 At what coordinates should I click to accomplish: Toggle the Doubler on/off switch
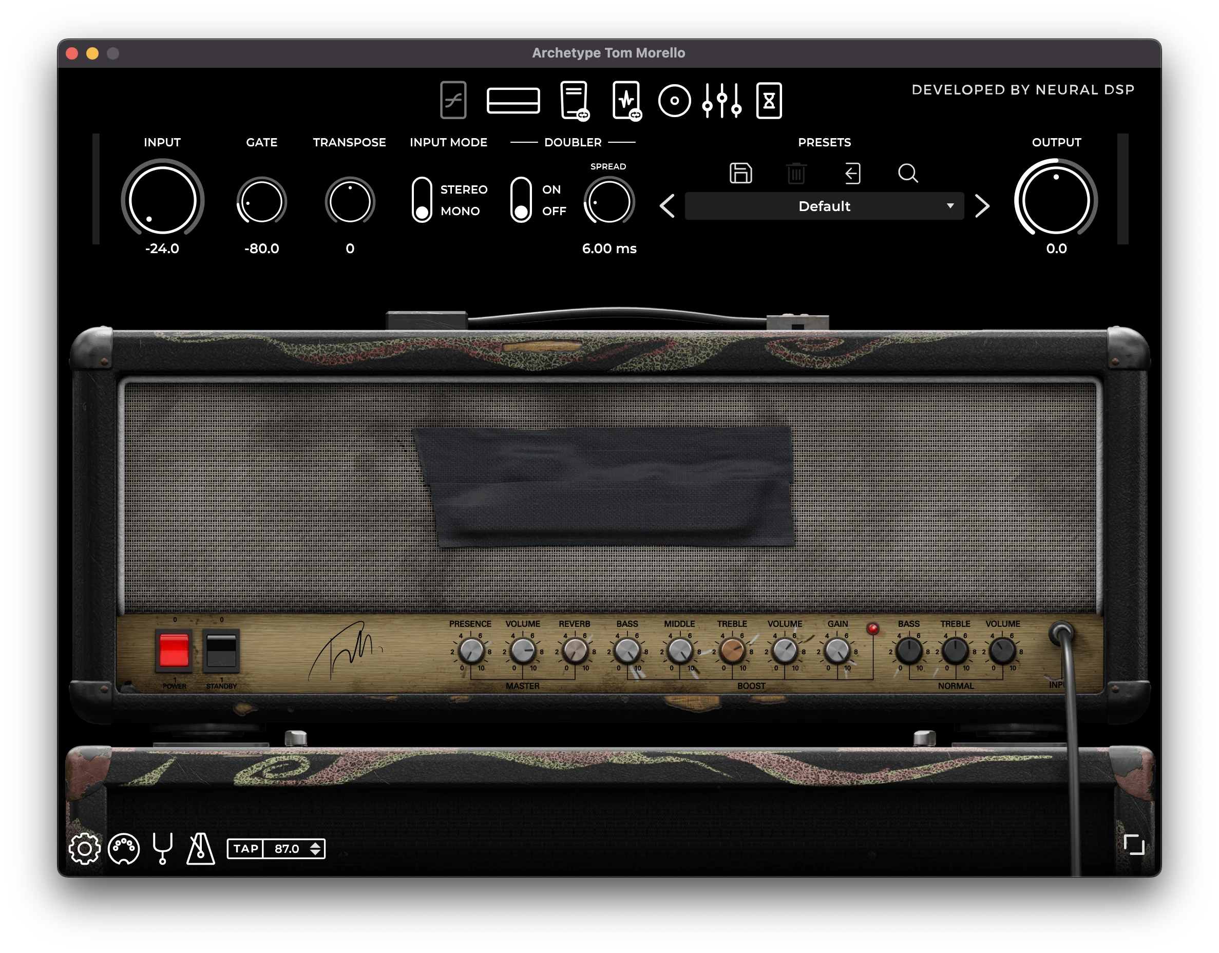click(521, 200)
